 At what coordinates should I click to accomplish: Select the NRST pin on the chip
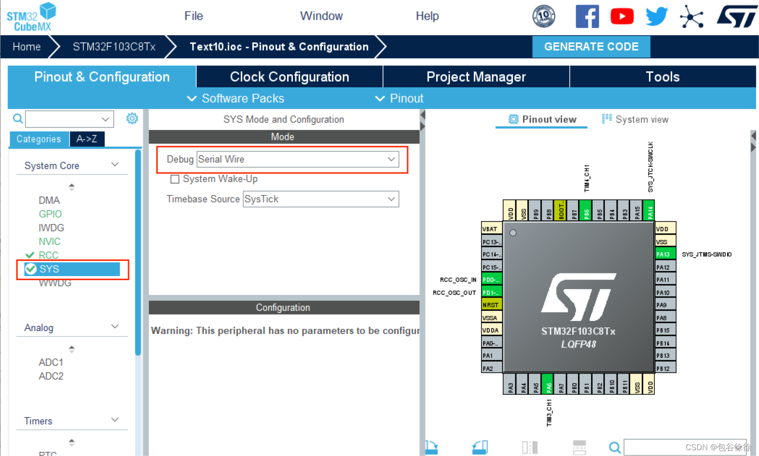pyautogui.click(x=492, y=305)
